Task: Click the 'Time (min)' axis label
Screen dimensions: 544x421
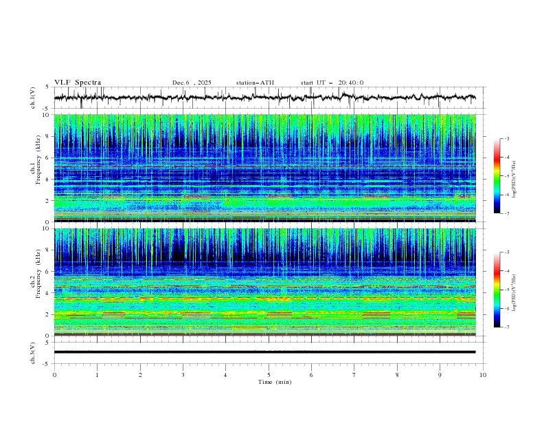Action: coord(275,382)
